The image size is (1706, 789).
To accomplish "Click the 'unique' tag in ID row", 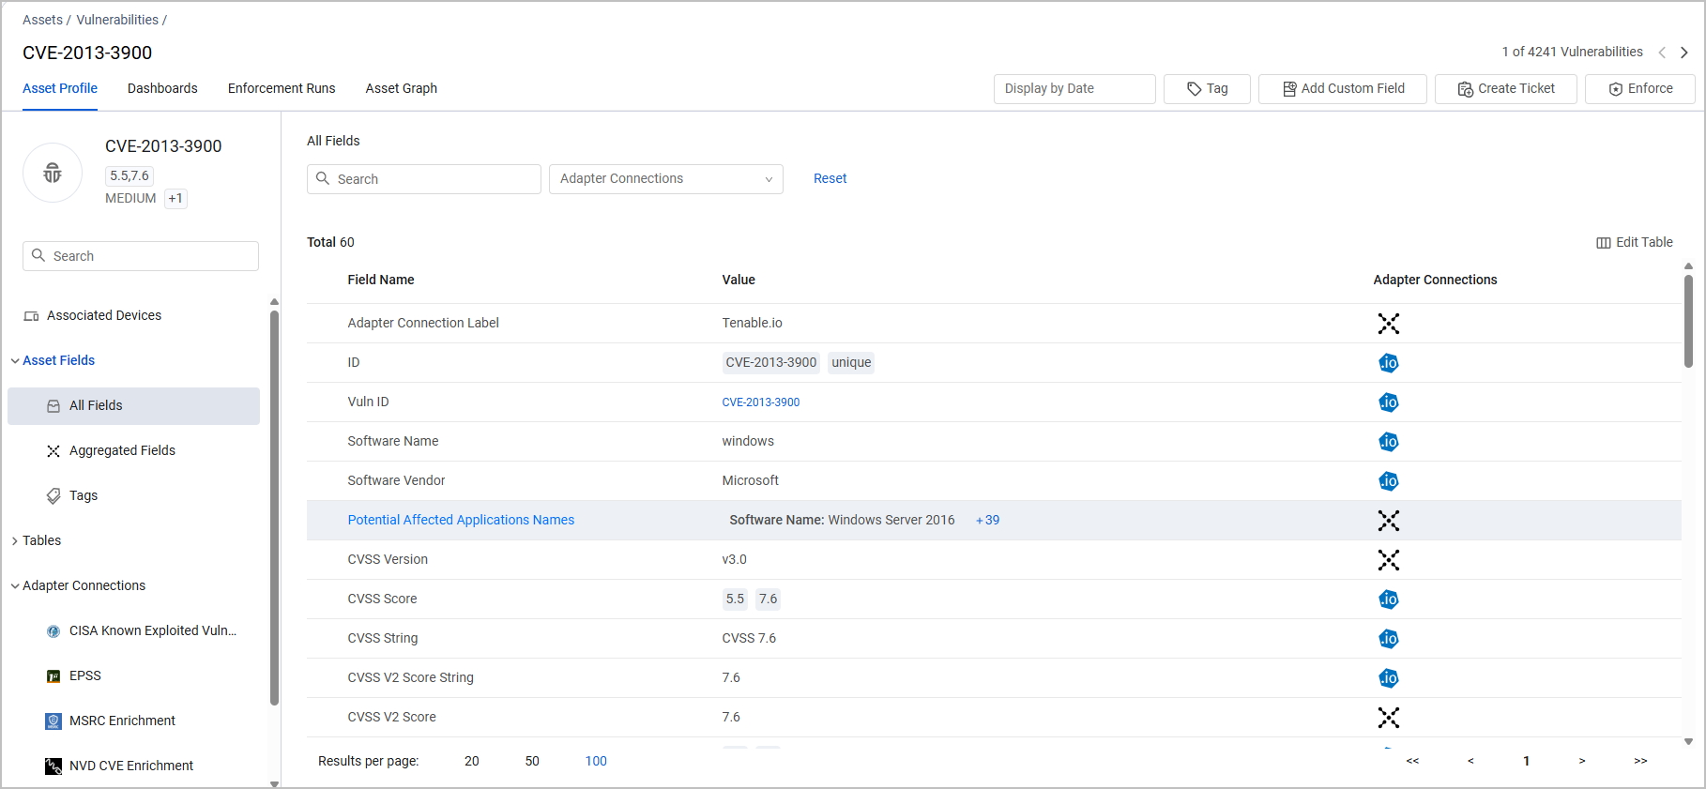I will click(851, 363).
